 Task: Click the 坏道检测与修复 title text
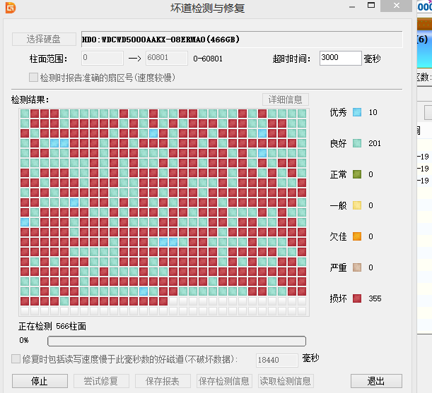tap(207, 8)
